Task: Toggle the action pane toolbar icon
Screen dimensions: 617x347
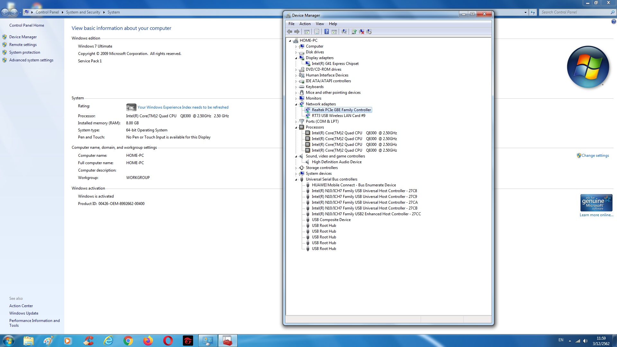Action: pyautogui.click(x=334, y=31)
